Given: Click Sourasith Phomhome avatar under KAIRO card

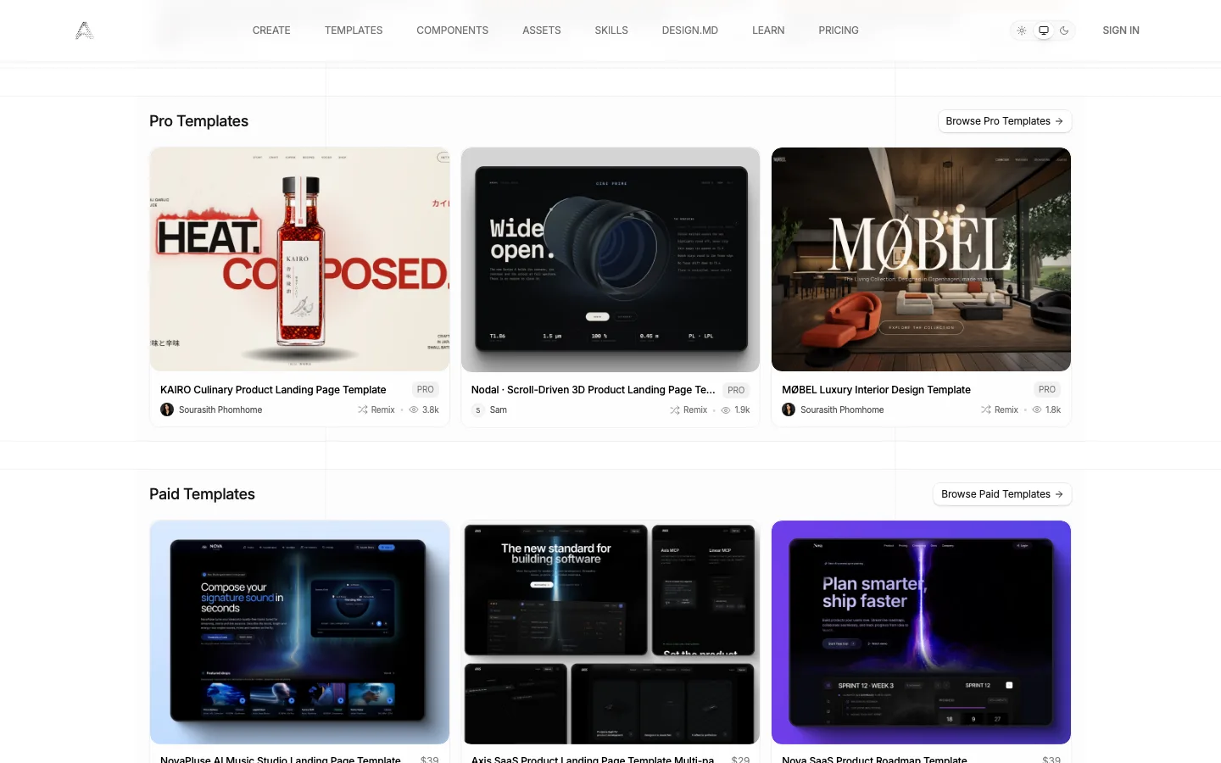Looking at the screenshot, I should point(167,409).
